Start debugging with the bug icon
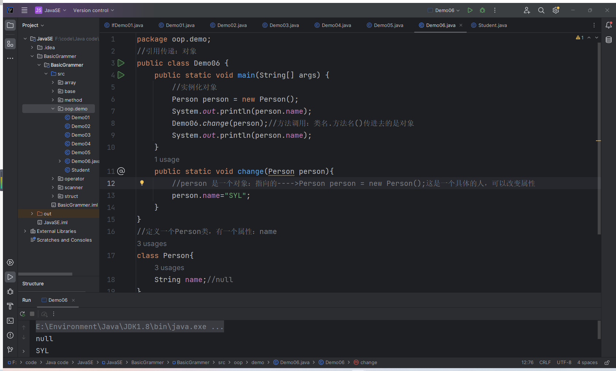 tap(482, 10)
